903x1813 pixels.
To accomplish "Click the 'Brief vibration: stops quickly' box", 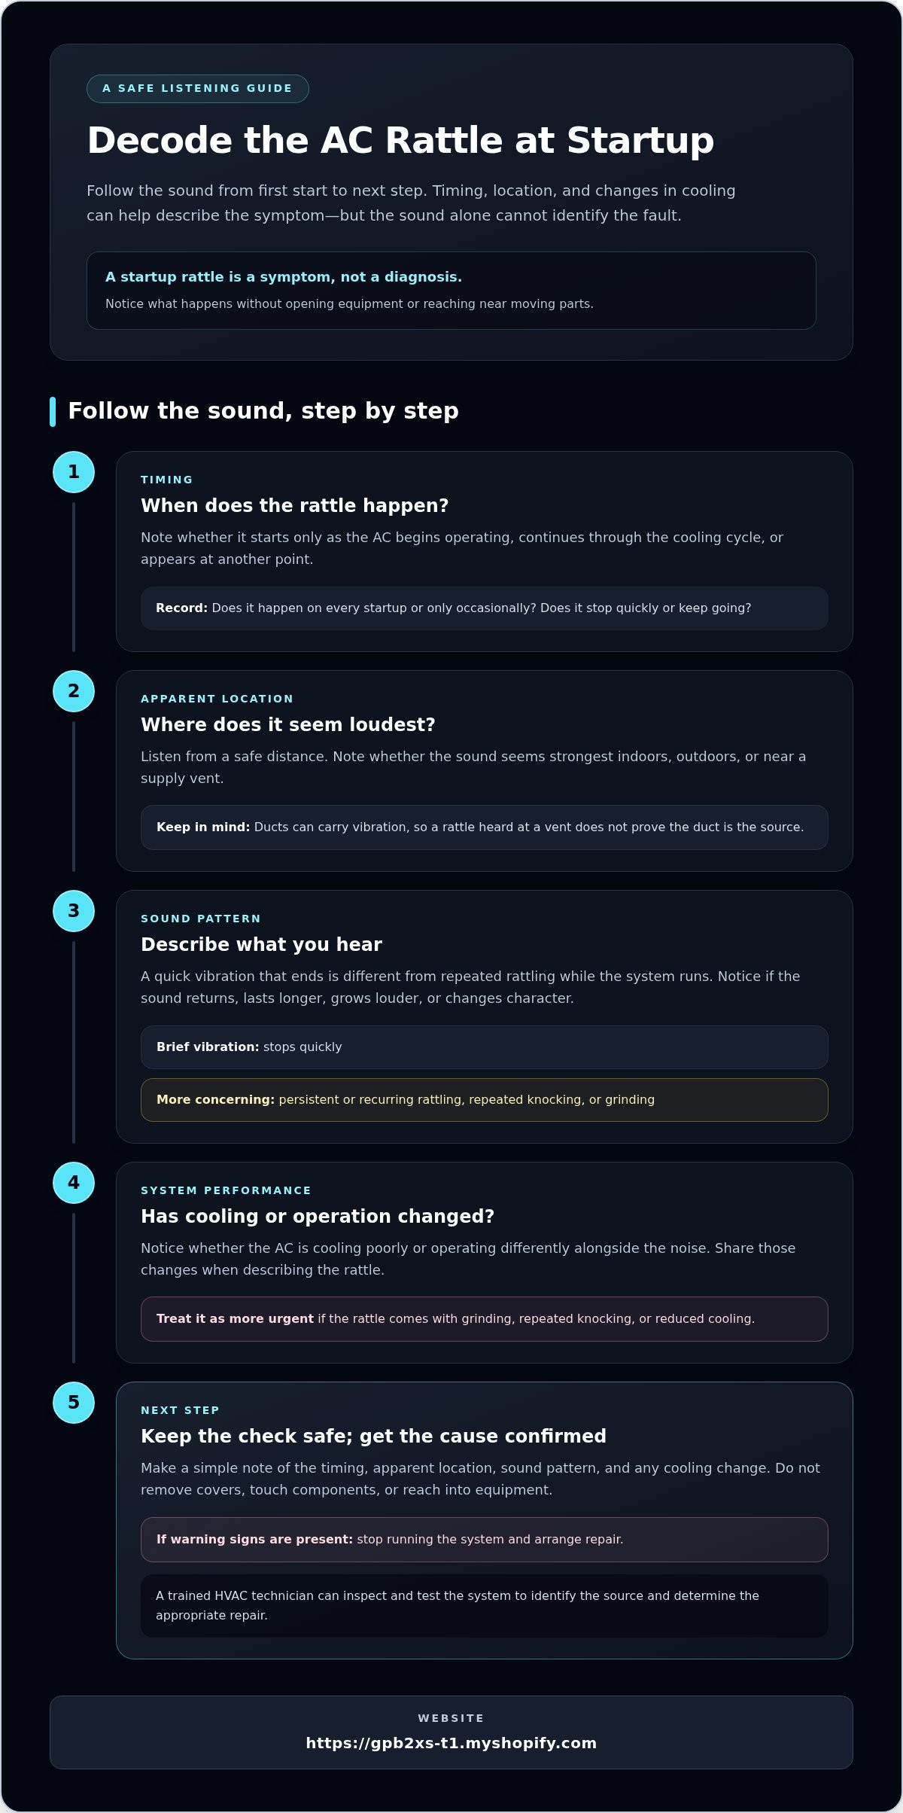I will [x=485, y=1047].
